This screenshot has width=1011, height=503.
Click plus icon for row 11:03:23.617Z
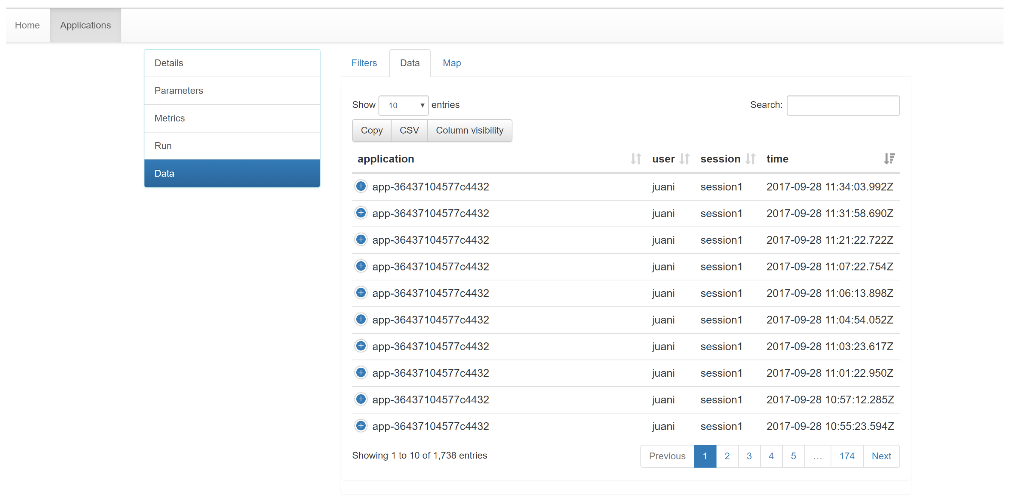pyautogui.click(x=360, y=346)
